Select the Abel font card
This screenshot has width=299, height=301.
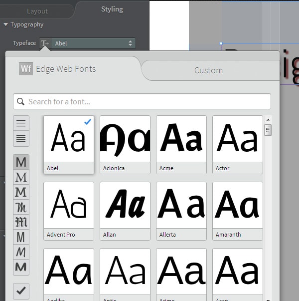point(69,145)
